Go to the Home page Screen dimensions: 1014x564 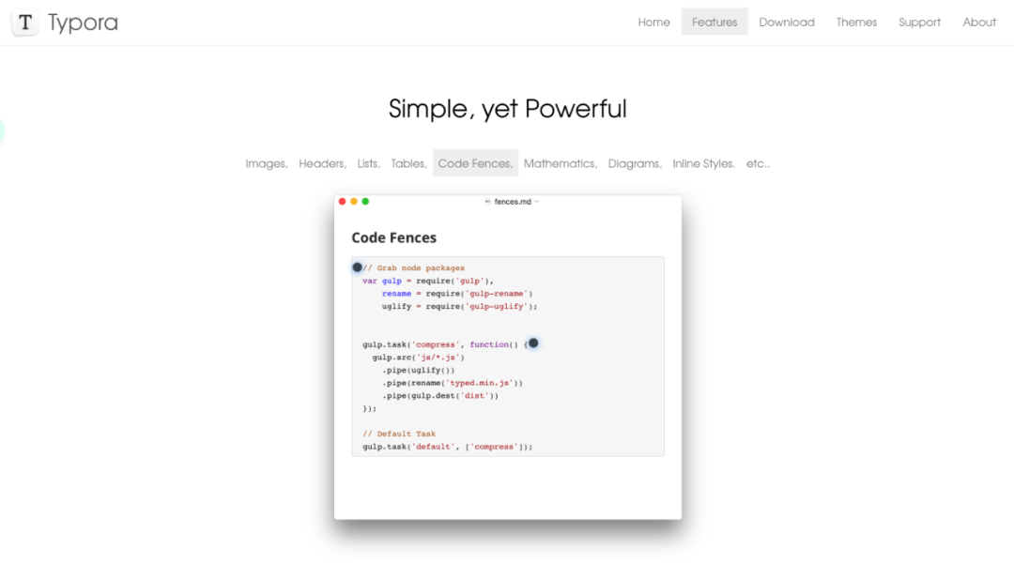pyautogui.click(x=653, y=22)
